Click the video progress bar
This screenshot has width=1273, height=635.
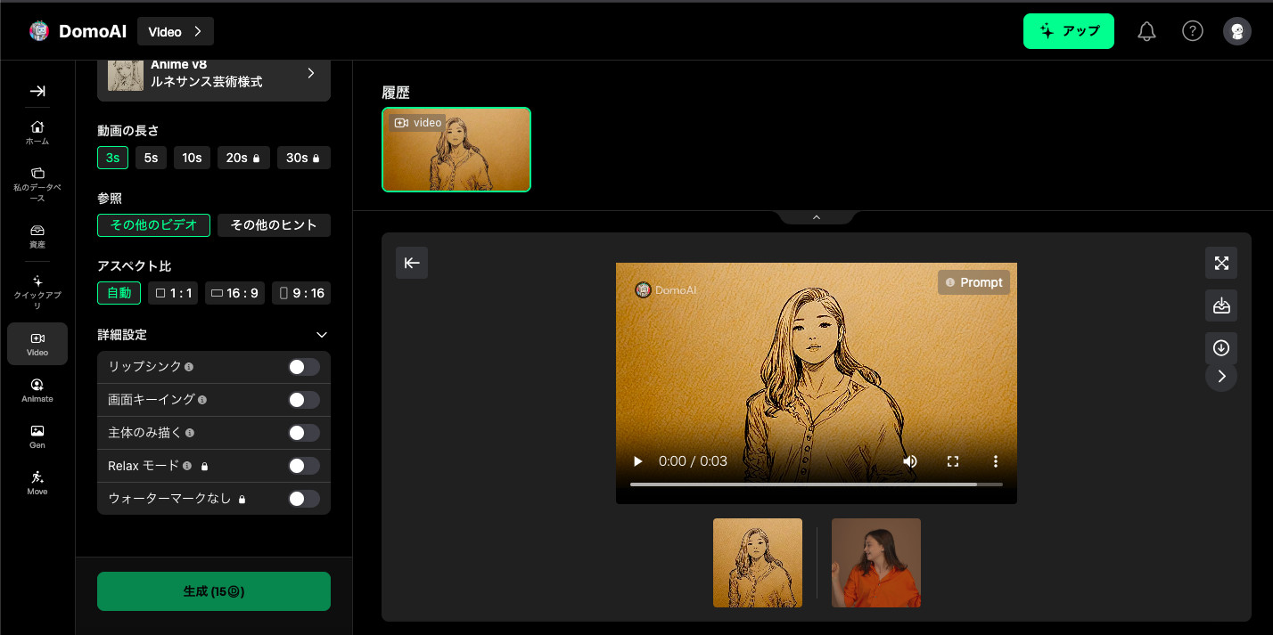click(x=817, y=484)
